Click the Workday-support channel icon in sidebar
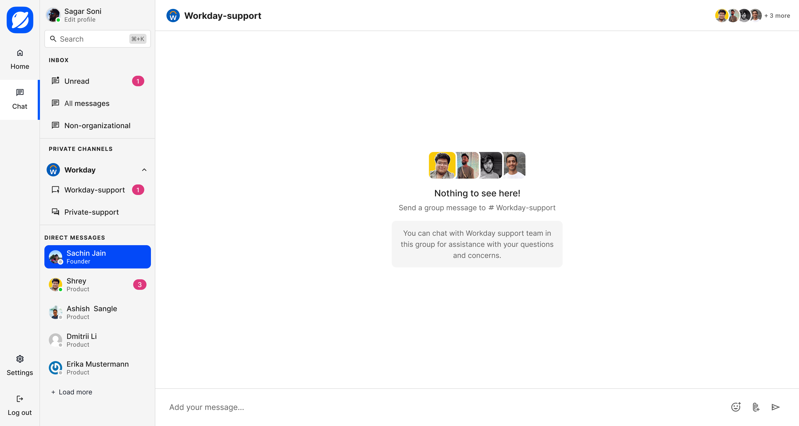The height and width of the screenshot is (426, 799). (55, 190)
